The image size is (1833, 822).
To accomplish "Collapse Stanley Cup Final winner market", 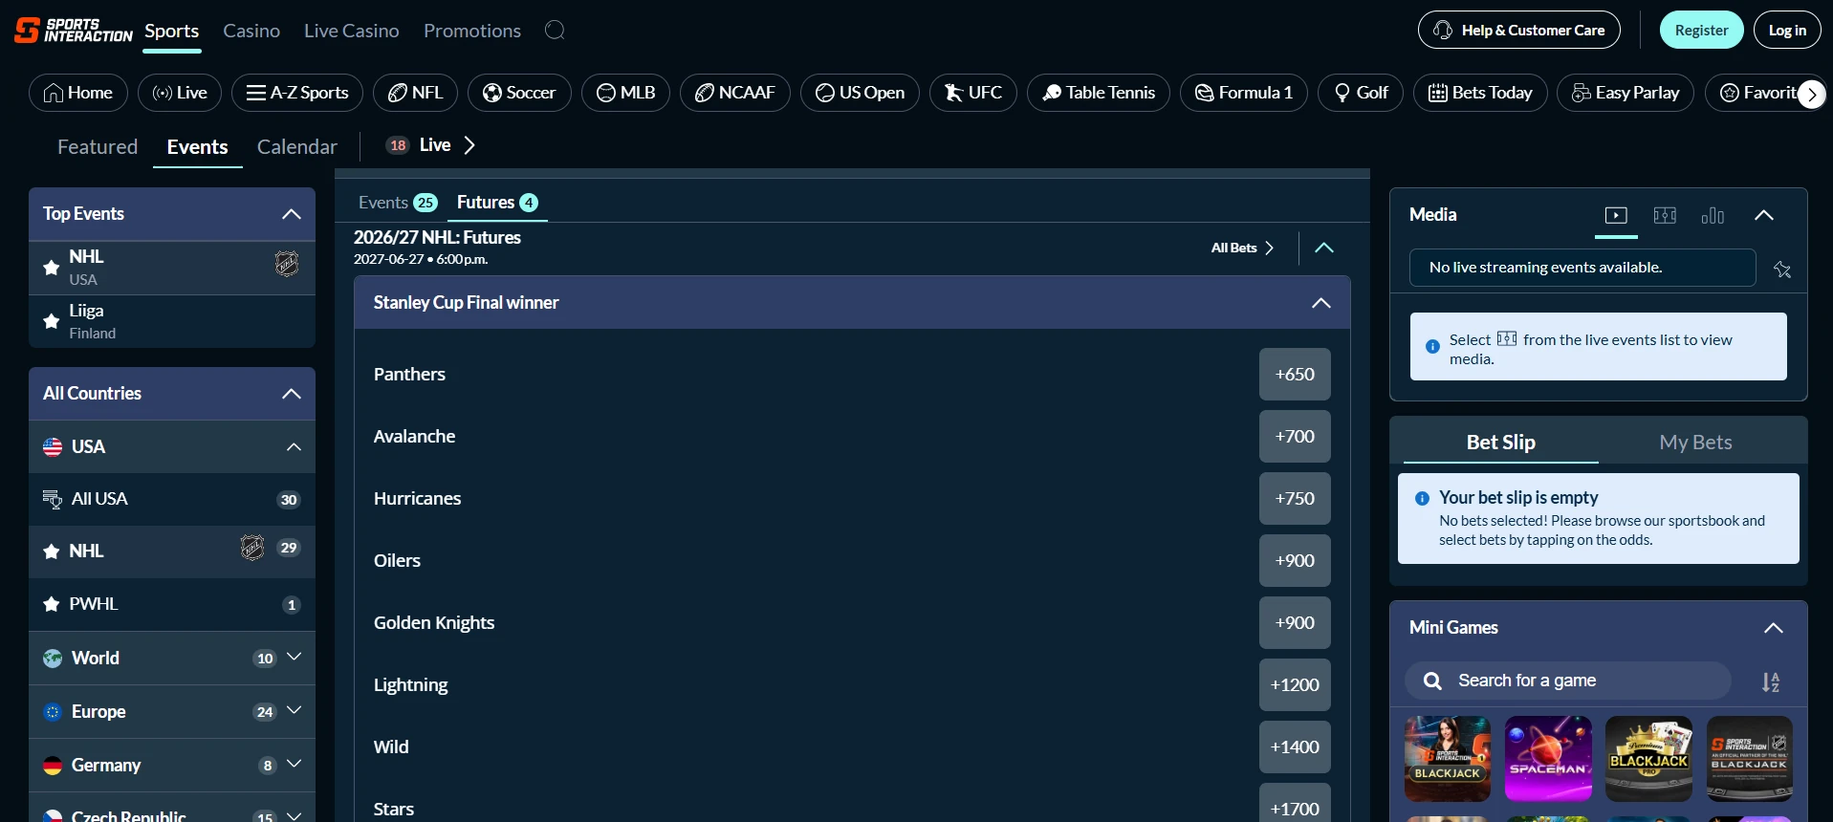I will click(1321, 303).
